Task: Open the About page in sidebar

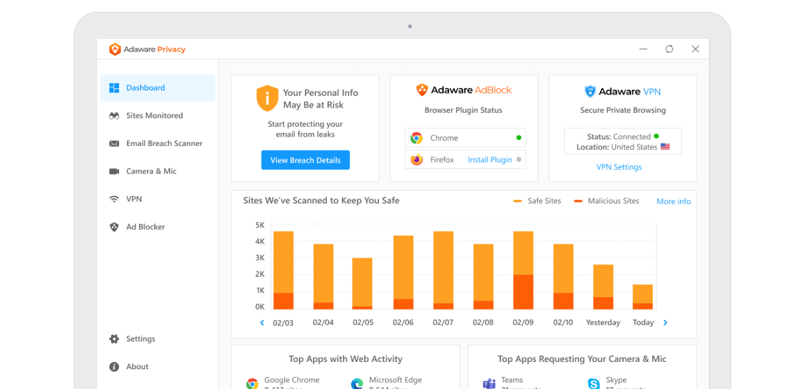Action: coord(137,367)
